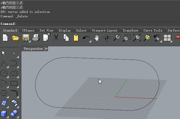Open Document Properties icon
This screenshot has width=180, height=119.
point(47,37)
